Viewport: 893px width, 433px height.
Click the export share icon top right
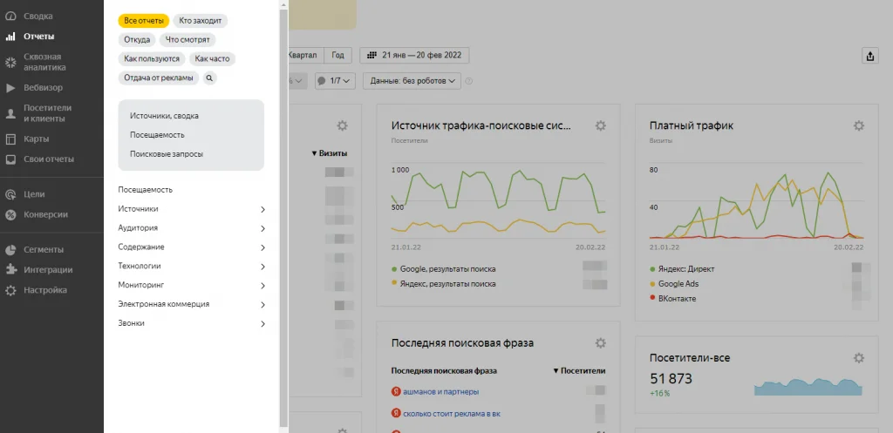coord(869,56)
